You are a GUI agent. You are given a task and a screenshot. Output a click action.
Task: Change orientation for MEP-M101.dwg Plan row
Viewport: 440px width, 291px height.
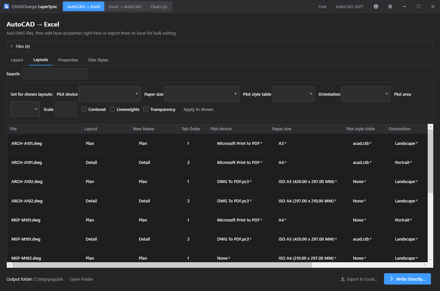(x=403, y=220)
